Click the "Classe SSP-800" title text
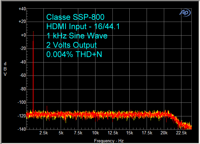The width and height of the screenshot is (200, 144). pyautogui.click(x=71, y=17)
